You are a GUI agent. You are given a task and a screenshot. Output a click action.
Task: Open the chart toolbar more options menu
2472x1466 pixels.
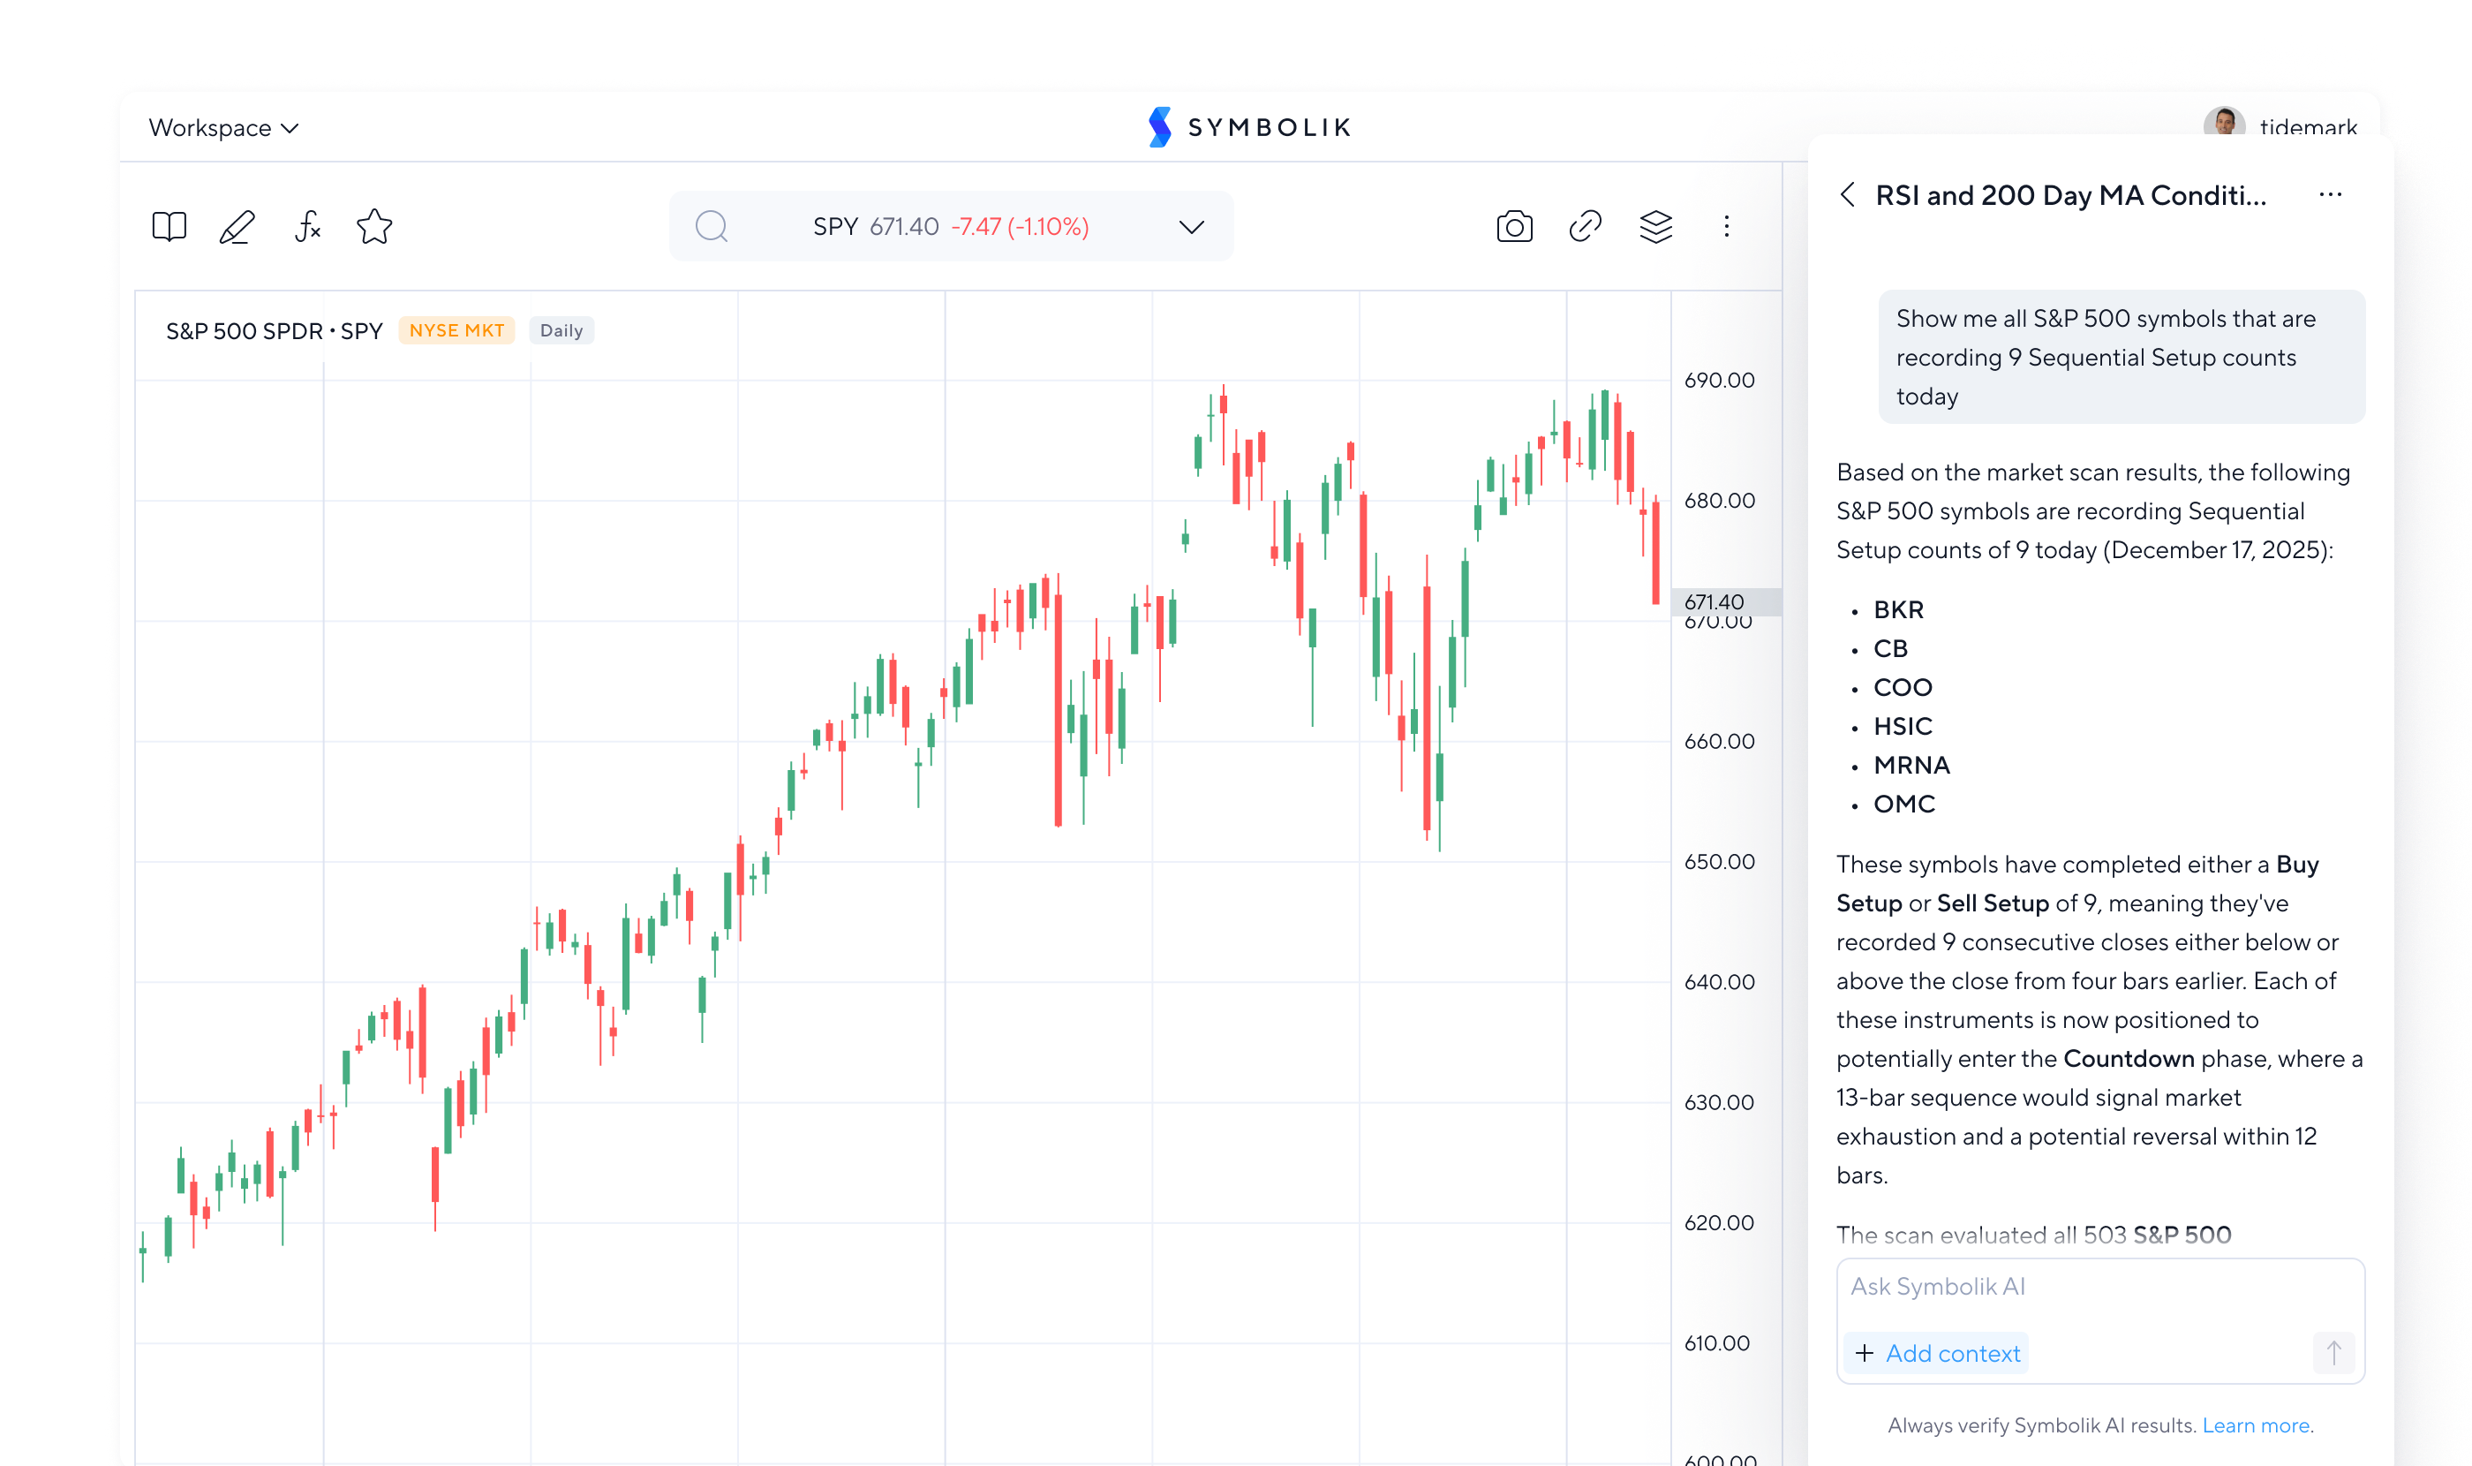(x=1726, y=226)
